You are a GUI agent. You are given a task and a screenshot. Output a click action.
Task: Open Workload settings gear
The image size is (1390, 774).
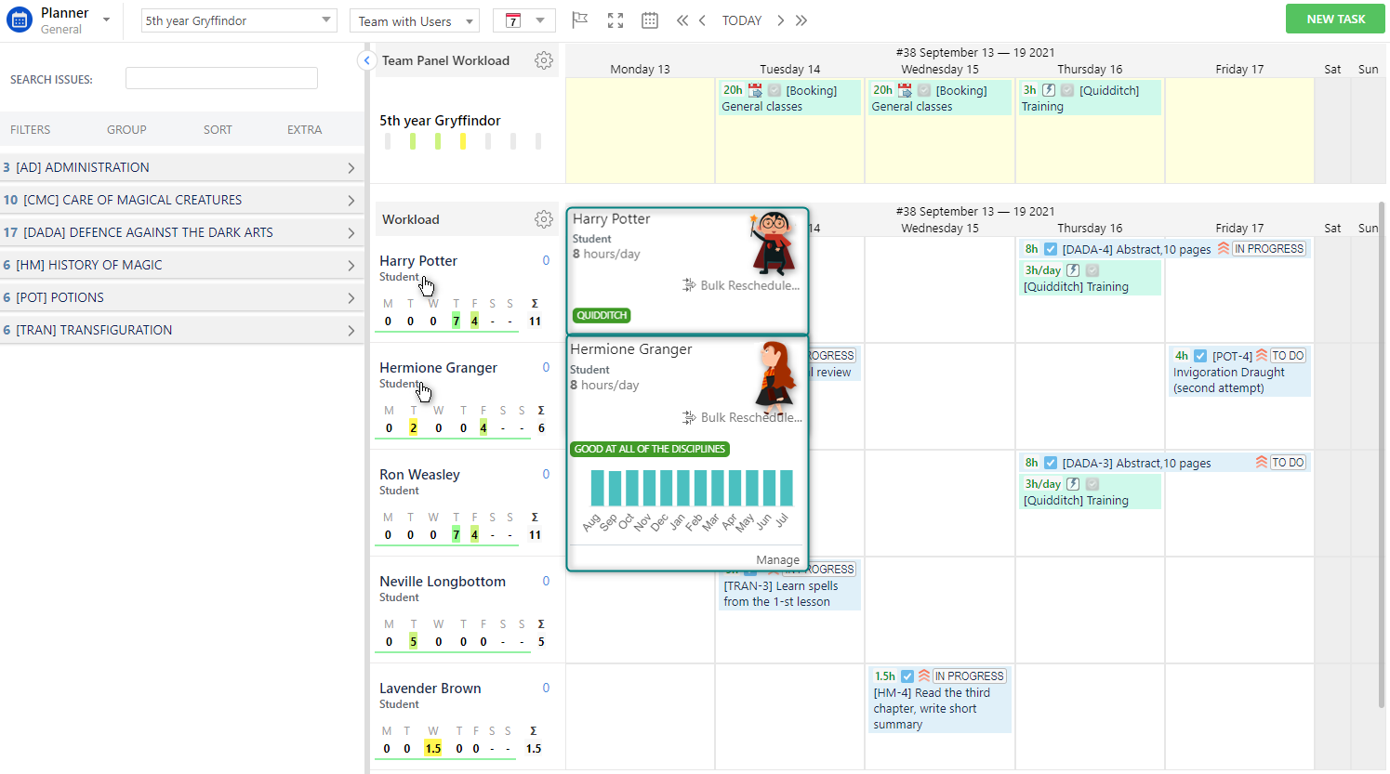click(544, 219)
